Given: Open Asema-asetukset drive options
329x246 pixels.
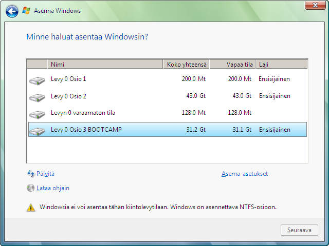Looking at the screenshot, I should [245, 174].
